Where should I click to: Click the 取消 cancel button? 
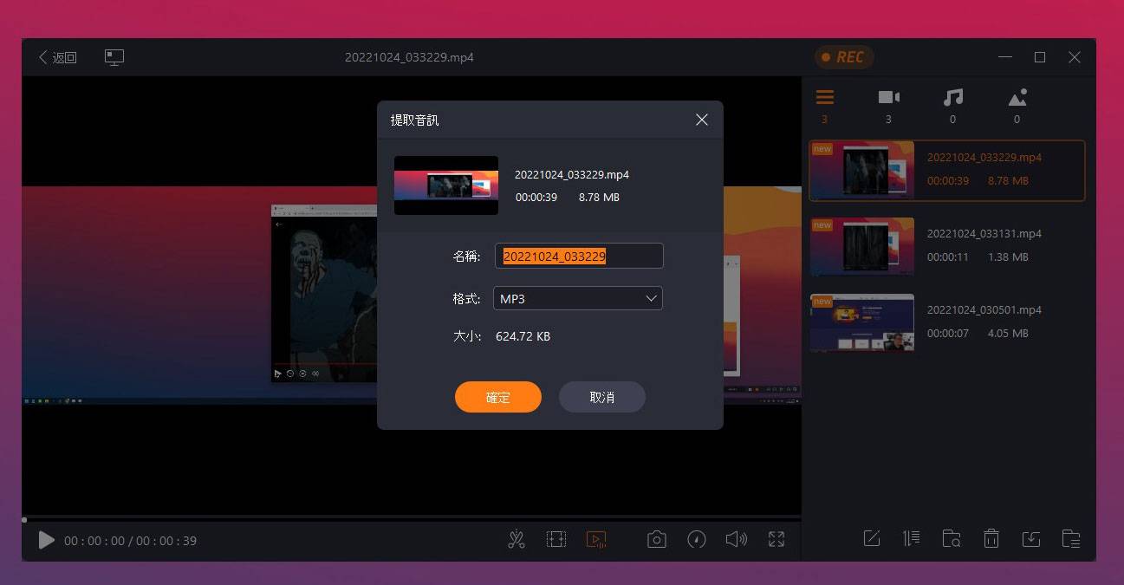click(602, 397)
